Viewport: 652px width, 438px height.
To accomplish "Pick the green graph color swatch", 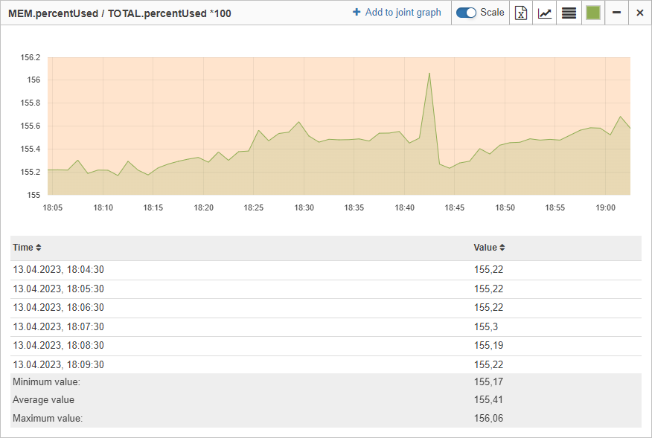I will pyautogui.click(x=593, y=13).
